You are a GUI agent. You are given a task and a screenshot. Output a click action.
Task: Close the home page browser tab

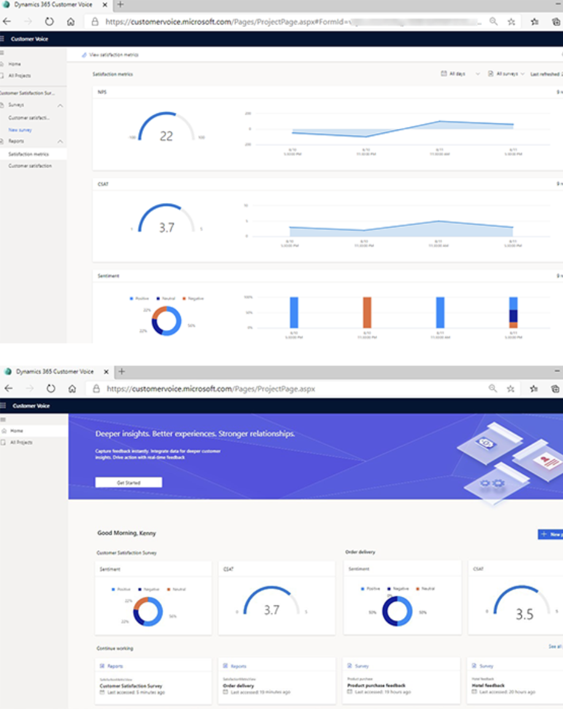tap(106, 372)
